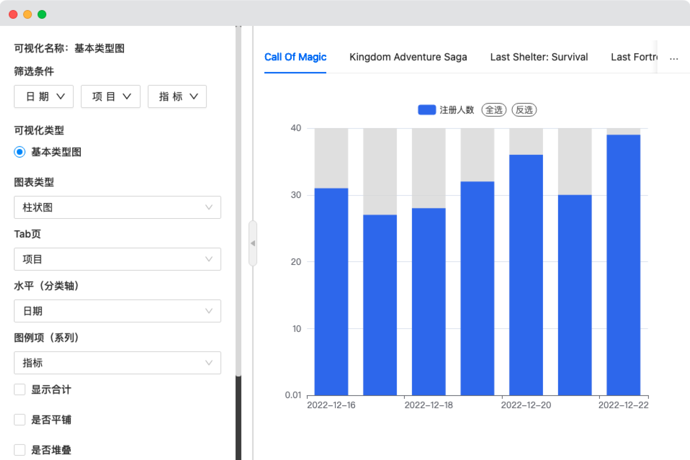Click 可视化名称: 基本类型图 title text
The width and height of the screenshot is (690, 460).
69,48
